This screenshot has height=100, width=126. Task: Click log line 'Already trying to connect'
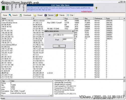(63, 84)
